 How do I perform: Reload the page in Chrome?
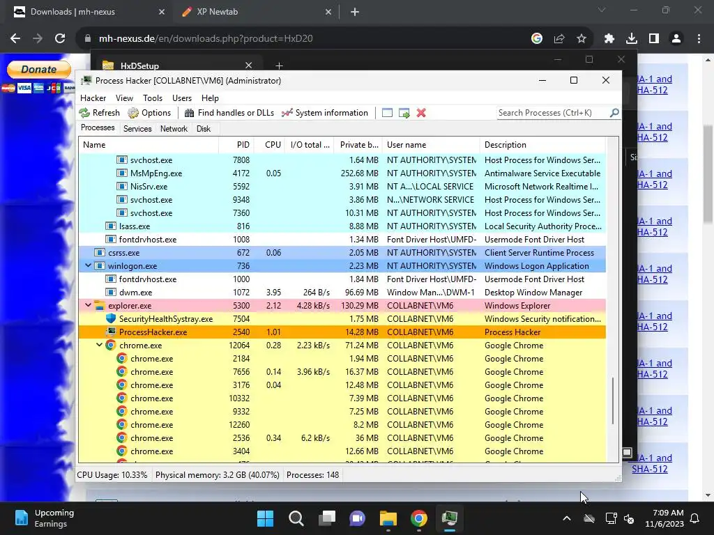click(60, 39)
